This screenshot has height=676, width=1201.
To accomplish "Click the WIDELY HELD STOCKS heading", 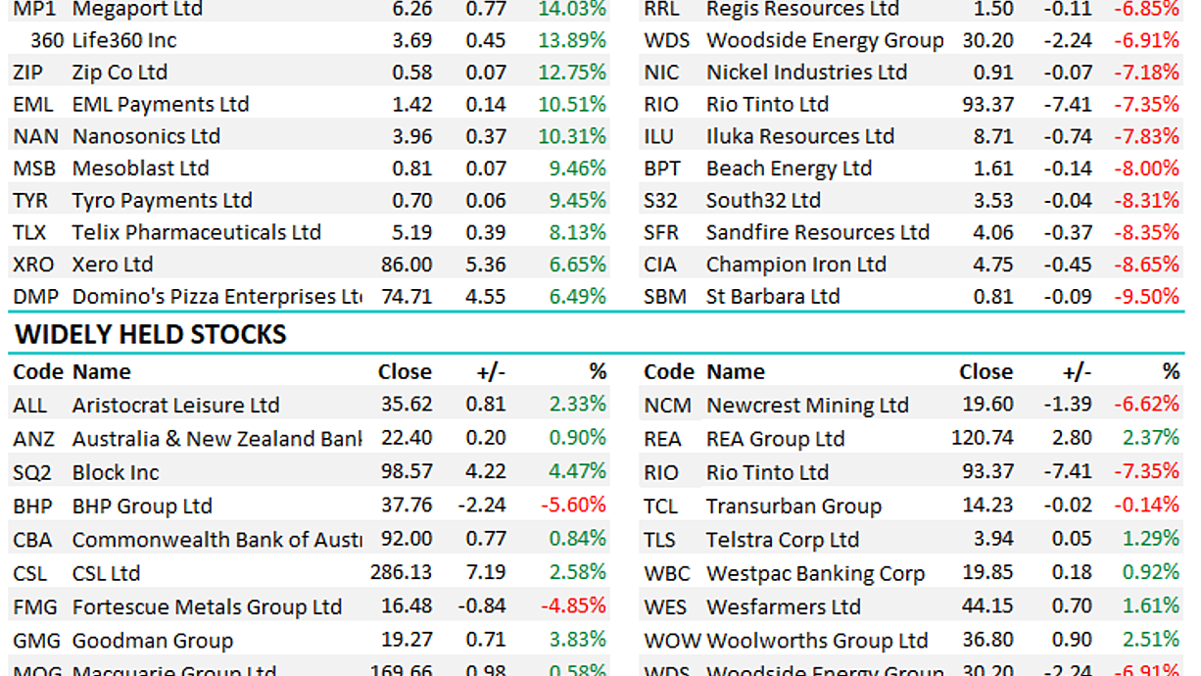I will click(x=151, y=335).
